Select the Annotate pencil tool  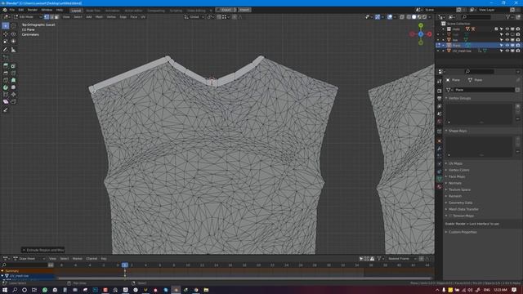(x=6, y=50)
